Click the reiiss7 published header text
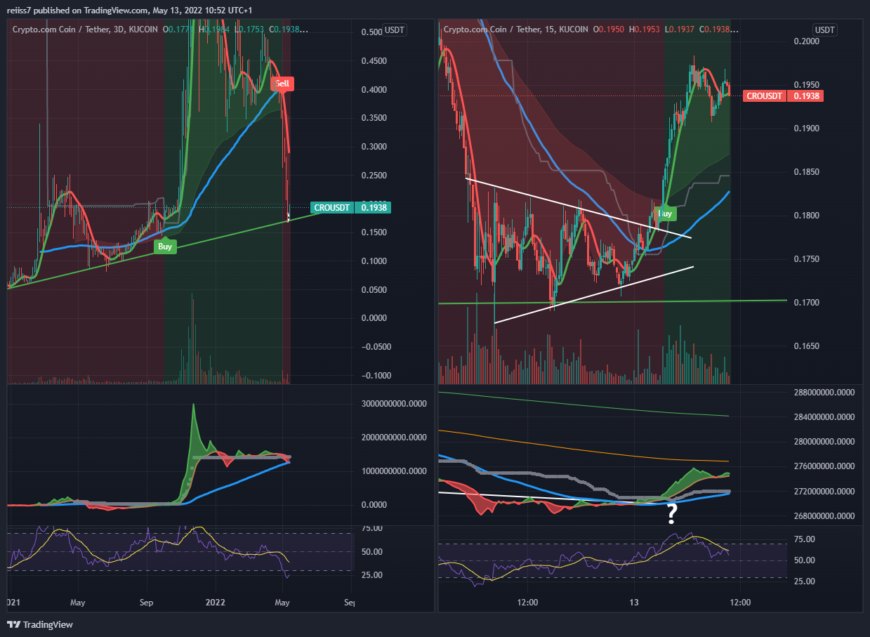The width and height of the screenshot is (870, 637). click(130, 10)
